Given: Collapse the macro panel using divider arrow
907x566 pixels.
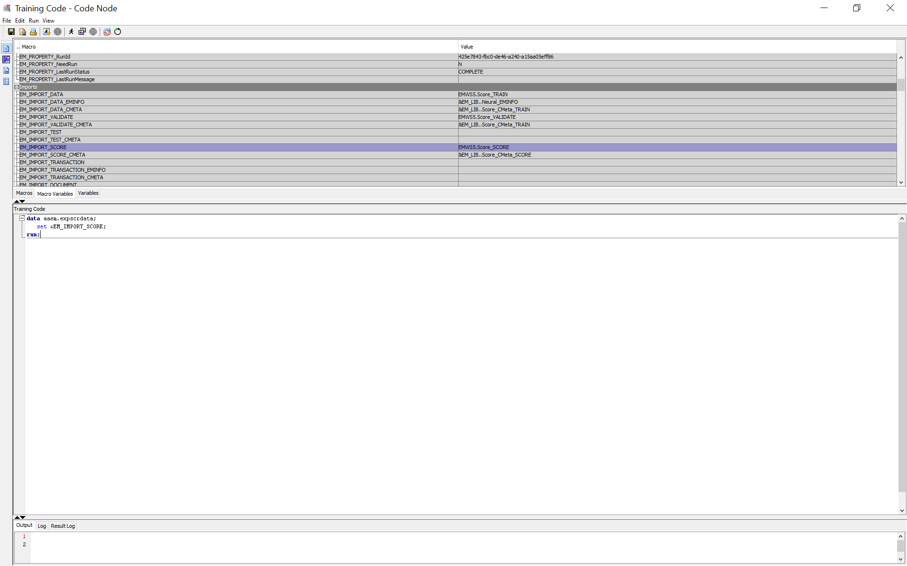Looking at the screenshot, I should (17, 201).
